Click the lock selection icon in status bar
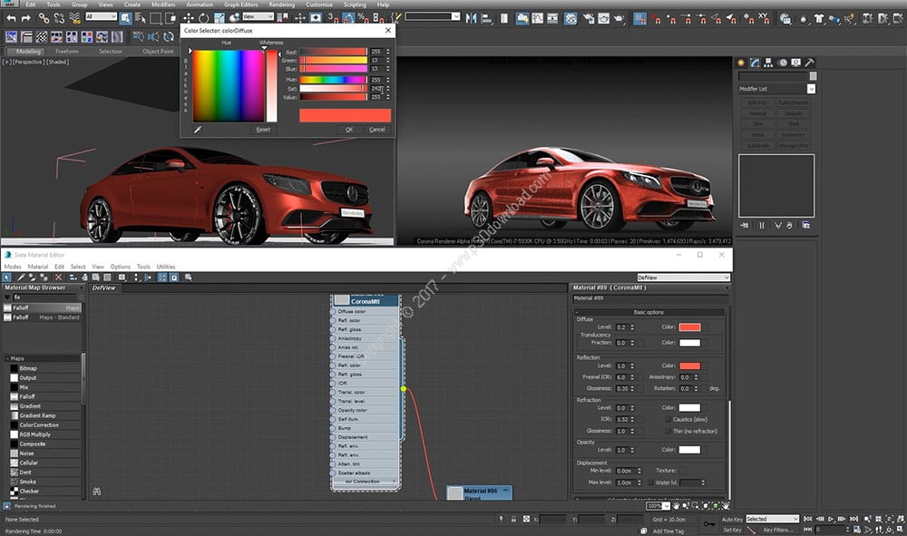The height and width of the screenshot is (536, 907). 513,520
